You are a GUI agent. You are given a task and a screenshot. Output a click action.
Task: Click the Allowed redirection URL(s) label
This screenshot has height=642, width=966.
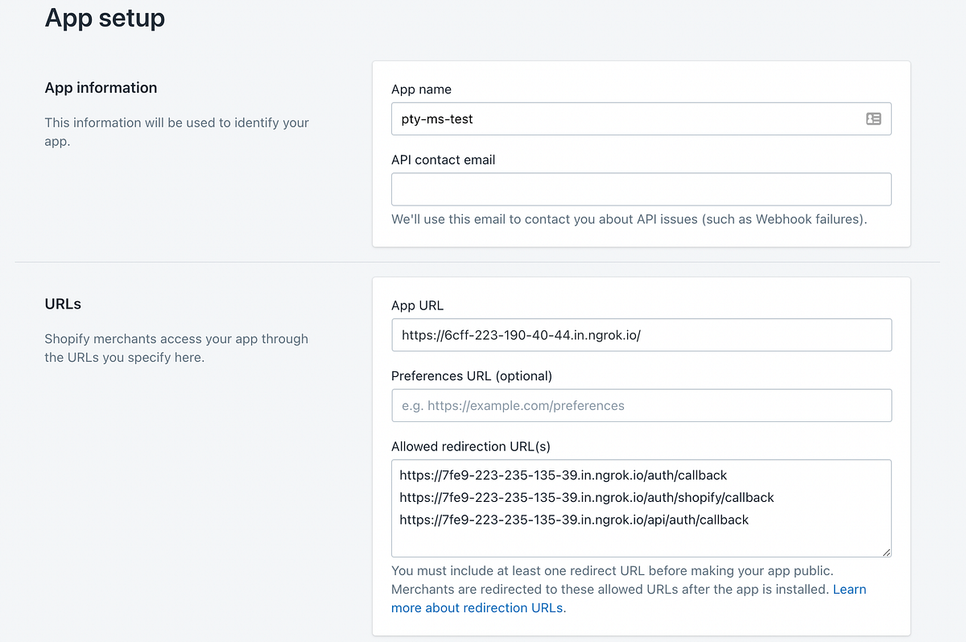coord(471,446)
